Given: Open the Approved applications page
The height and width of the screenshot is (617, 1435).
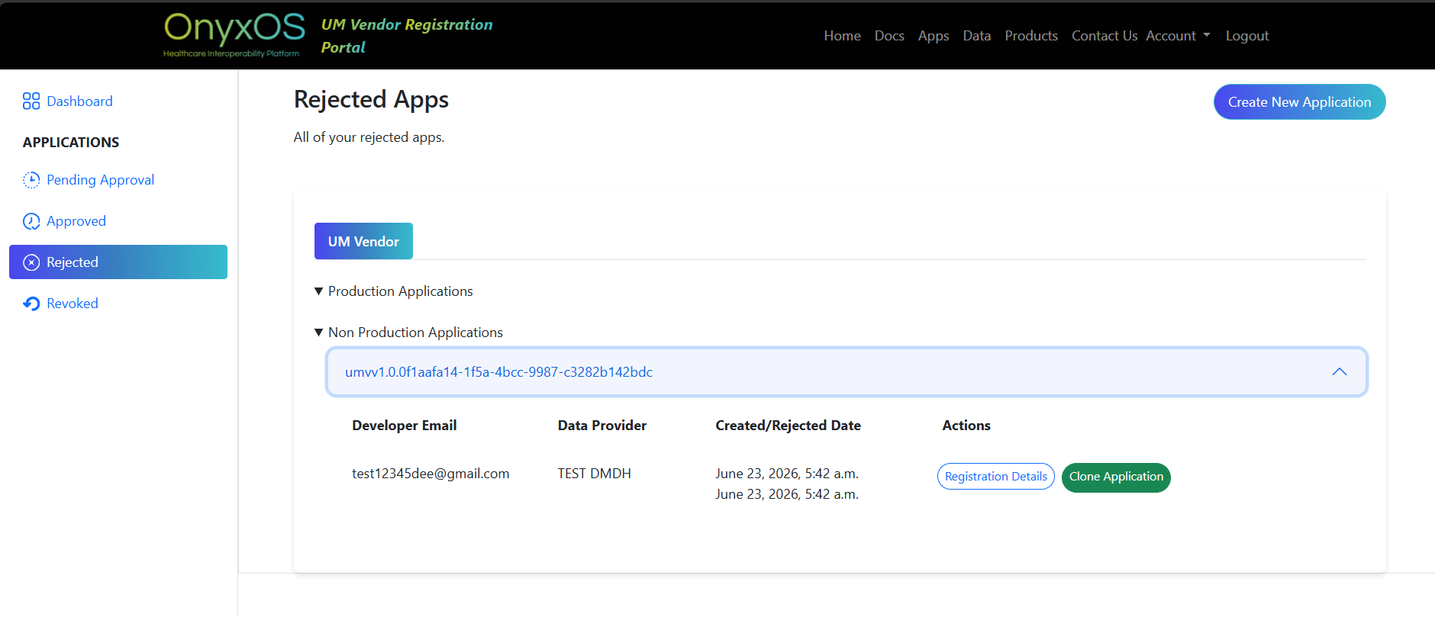Looking at the screenshot, I should [76, 221].
